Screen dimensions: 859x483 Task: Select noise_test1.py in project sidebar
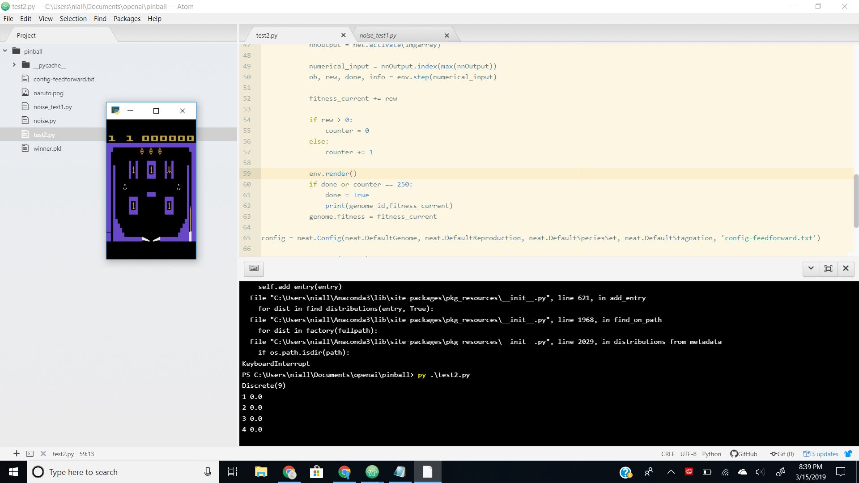coord(53,106)
